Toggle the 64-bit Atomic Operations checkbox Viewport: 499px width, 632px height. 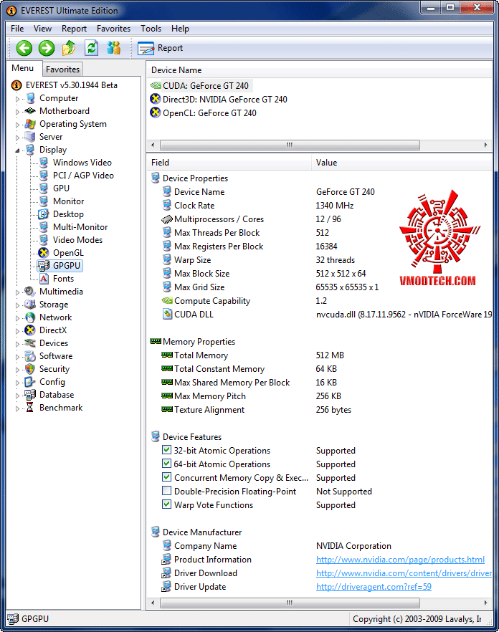pyautogui.click(x=166, y=464)
